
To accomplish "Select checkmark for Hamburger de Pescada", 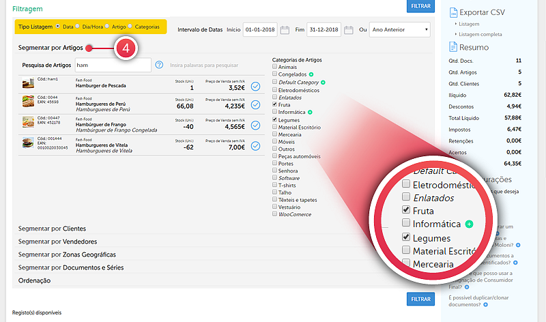I will 255,86.
